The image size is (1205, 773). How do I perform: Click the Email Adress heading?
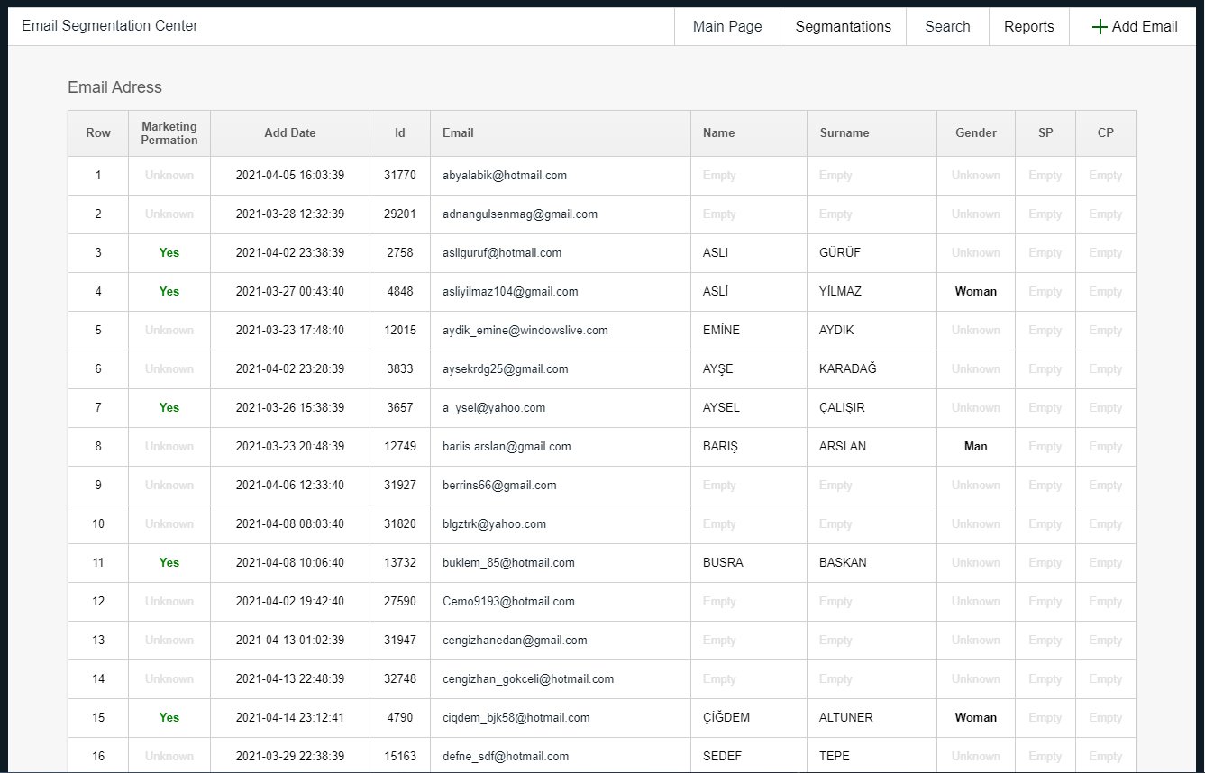coord(115,87)
